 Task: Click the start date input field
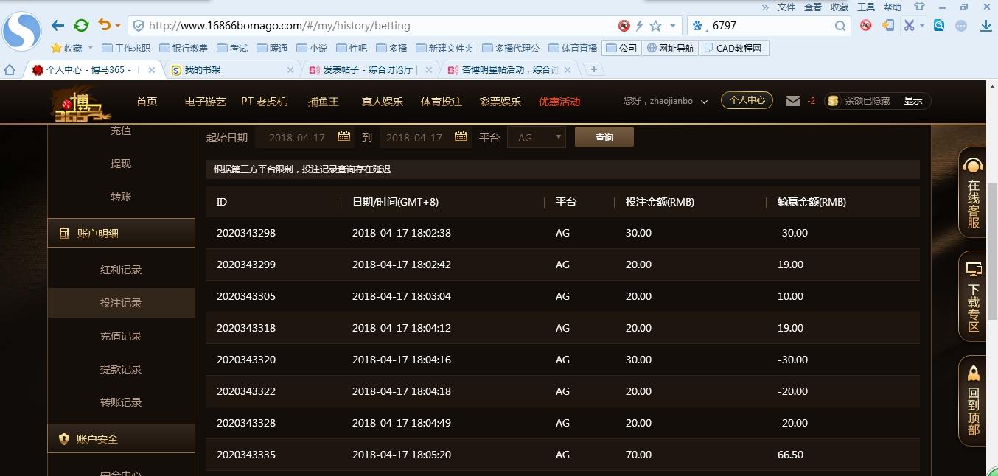(297, 138)
